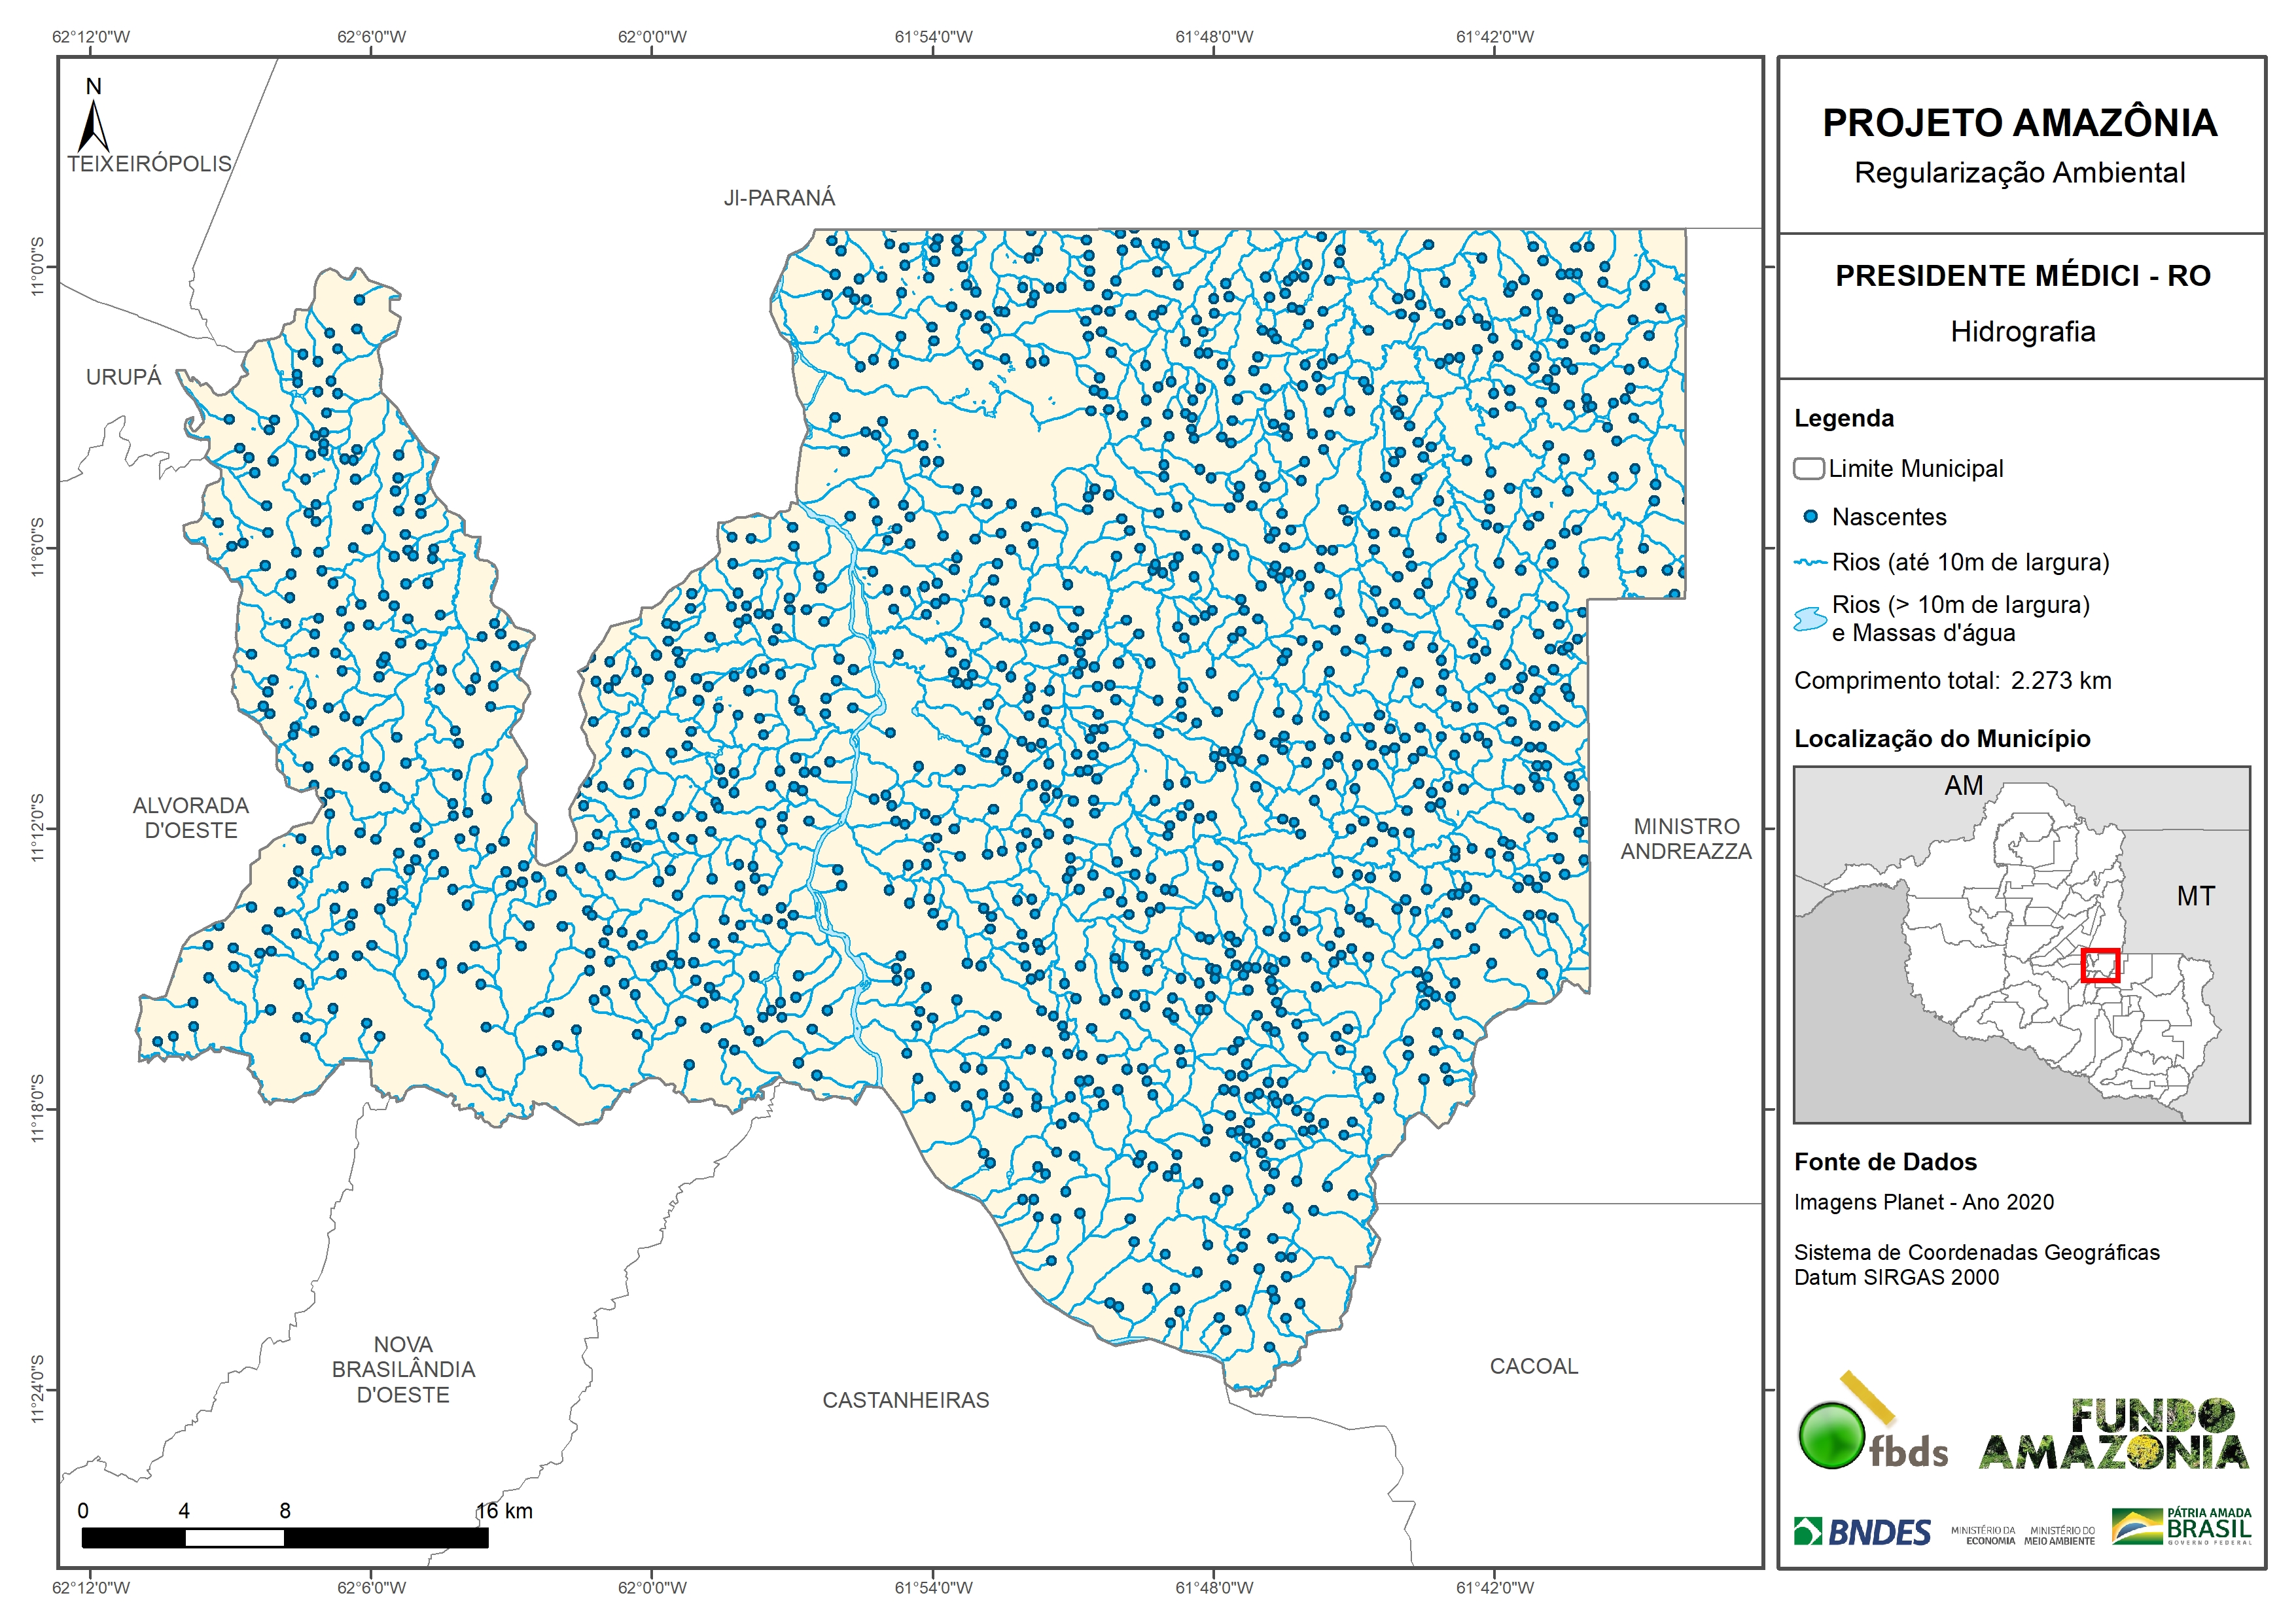2296x1623 pixels.
Task: Click the fbds green sphere logo
Action: click(x=1831, y=1436)
